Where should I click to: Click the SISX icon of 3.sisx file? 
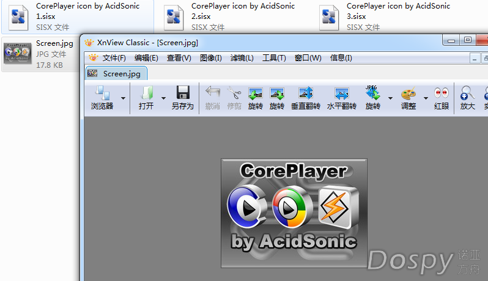point(328,17)
